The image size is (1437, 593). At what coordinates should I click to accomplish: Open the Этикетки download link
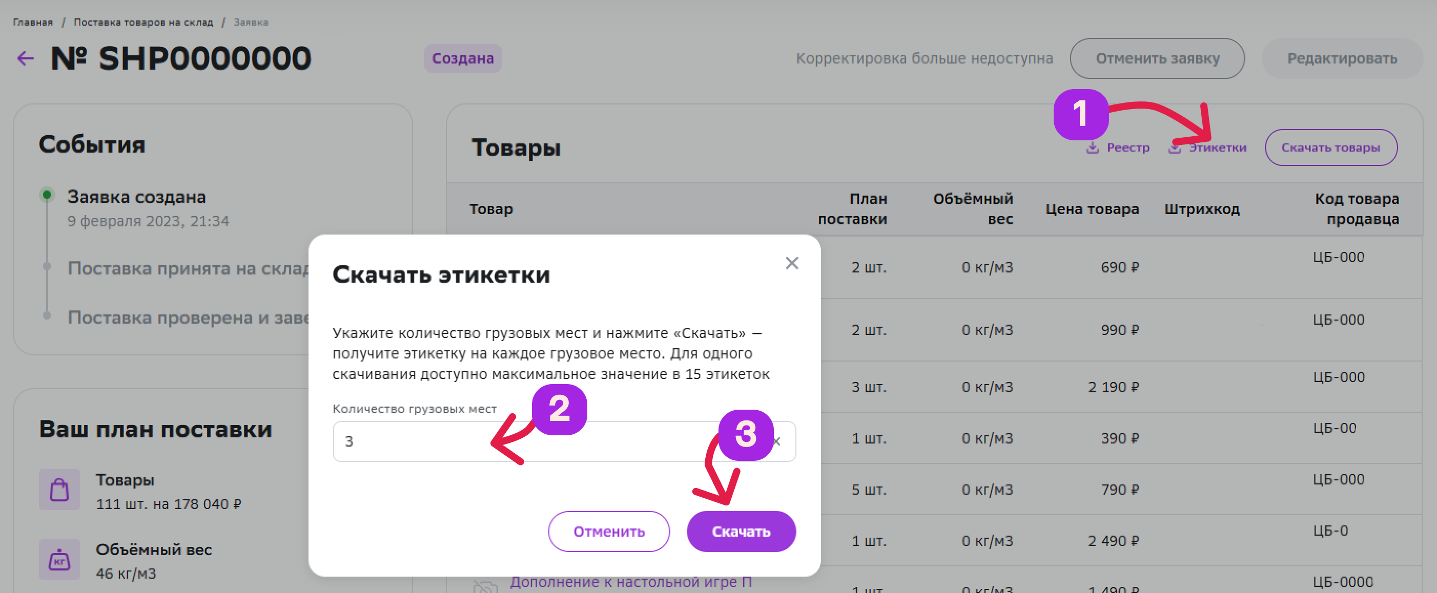point(1217,147)
